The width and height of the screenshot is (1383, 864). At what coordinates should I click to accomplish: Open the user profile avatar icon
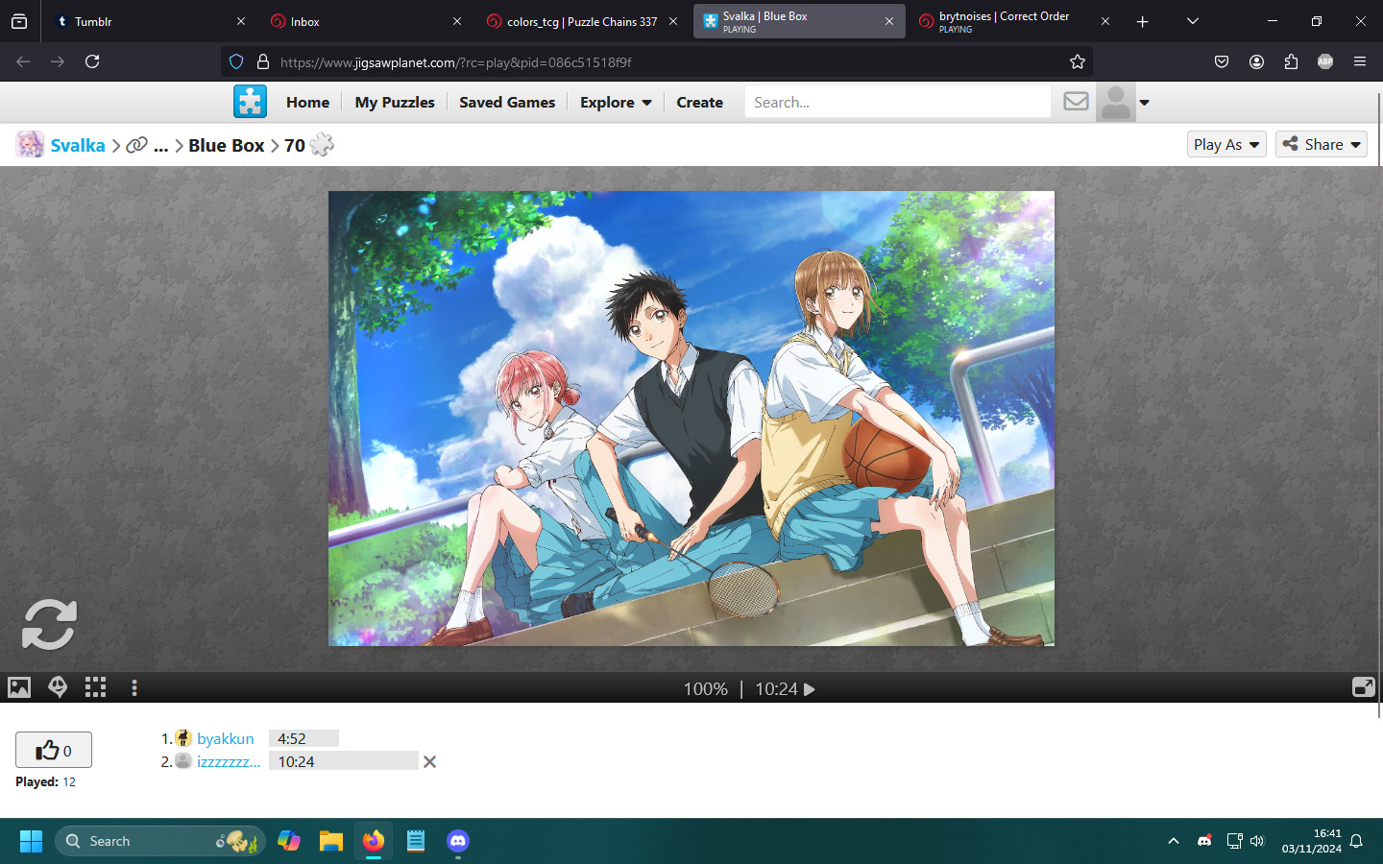(1116, 102)
